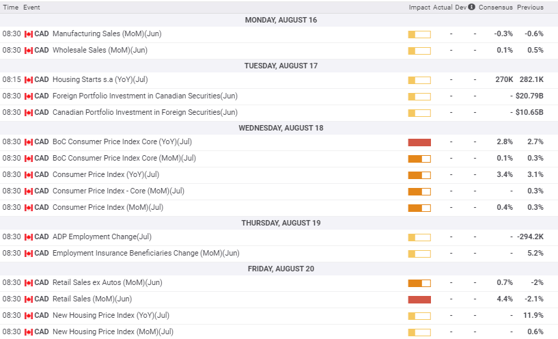The height and width of the screenshot is (339, 558).
Task: Click the Dev info icon in header
Action: point(471,8)
